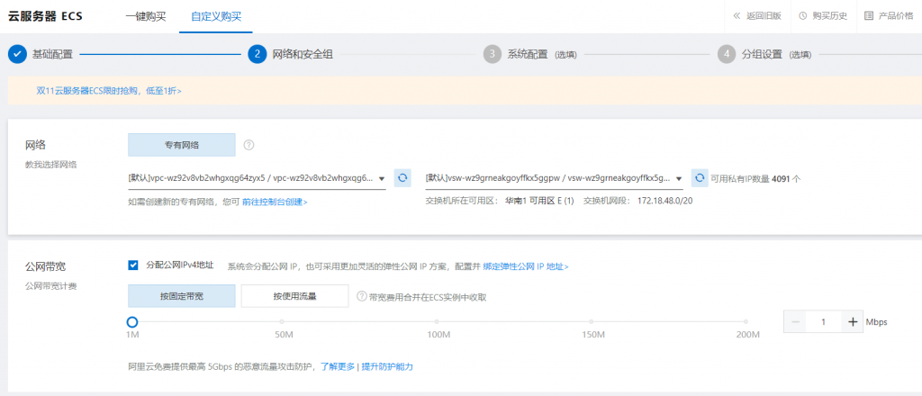
Task: Go to 网络和安全组 step label
Action: pyautogui.click(x=303, y=55)
